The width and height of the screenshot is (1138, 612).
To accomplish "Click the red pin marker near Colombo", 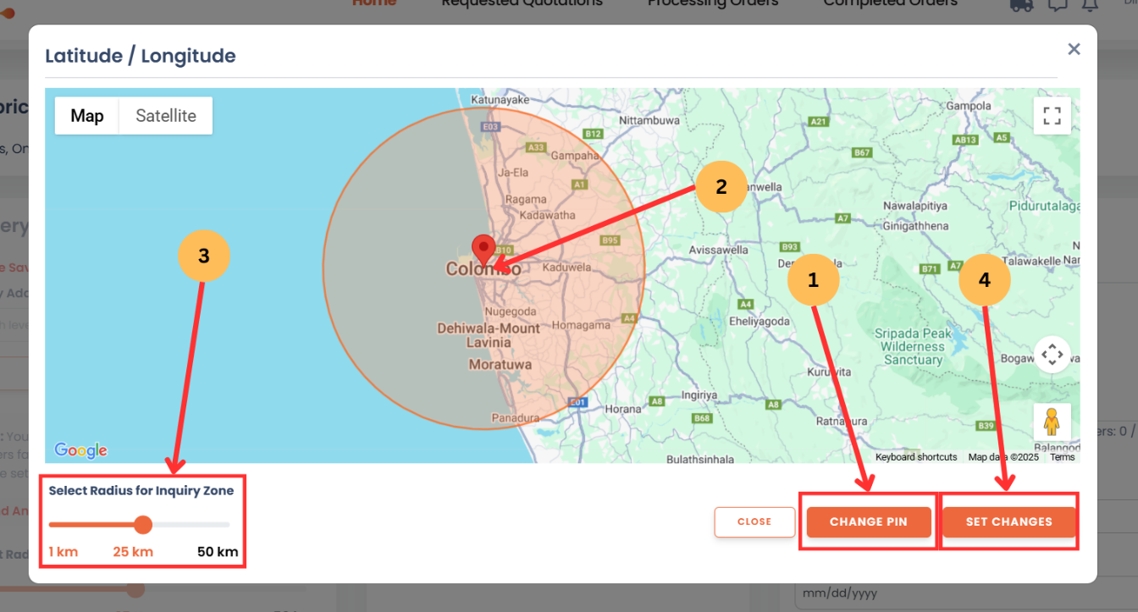I will 484,250.
